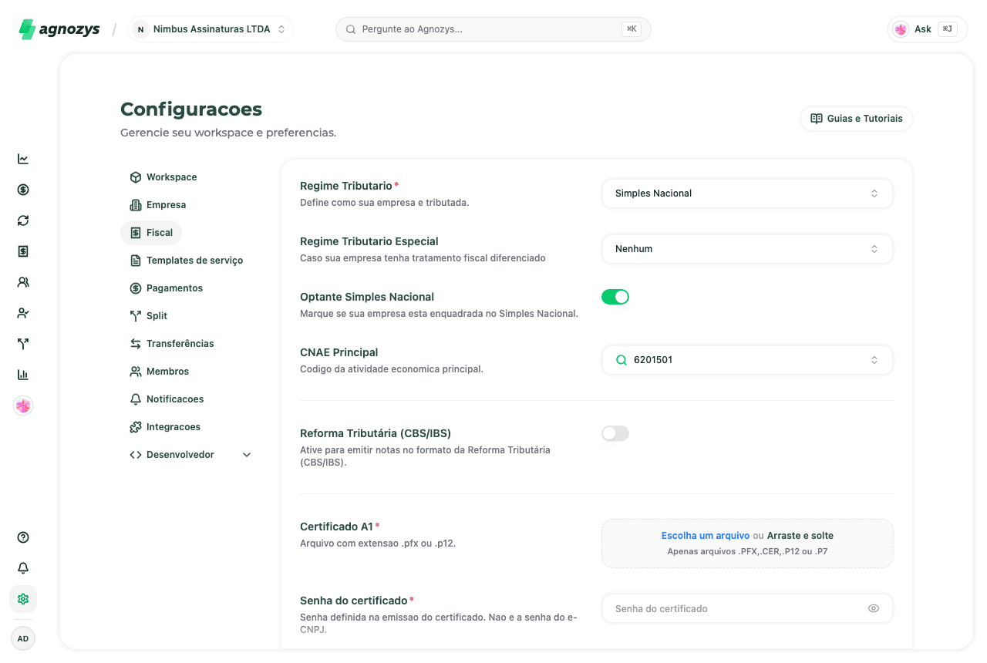Open the user-check icon in left rail
Viewport: 987px width, 663px height.
click(x=23, y=313)
